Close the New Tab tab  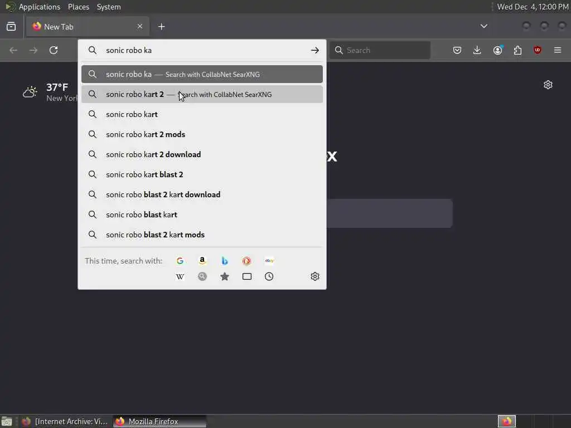[x=140, y=26]
